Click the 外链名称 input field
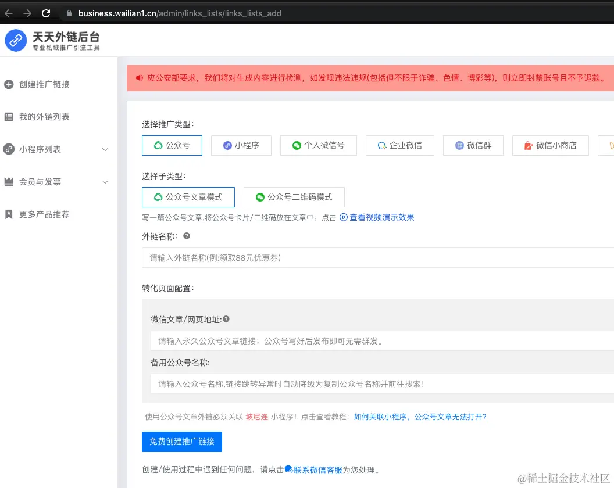 point(378,257)
